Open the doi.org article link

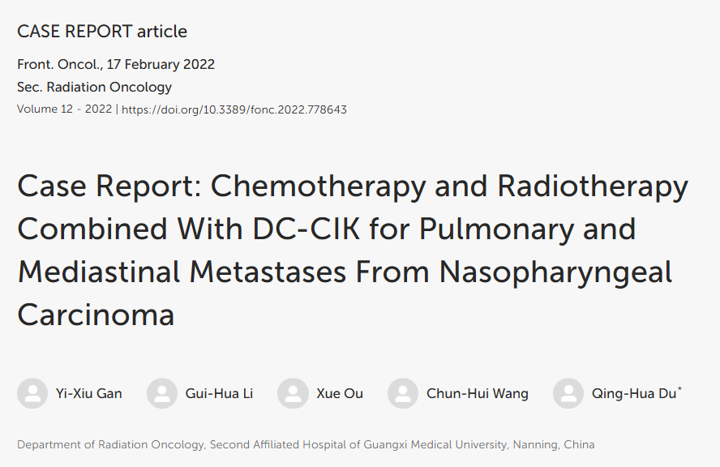click(234, 109)
